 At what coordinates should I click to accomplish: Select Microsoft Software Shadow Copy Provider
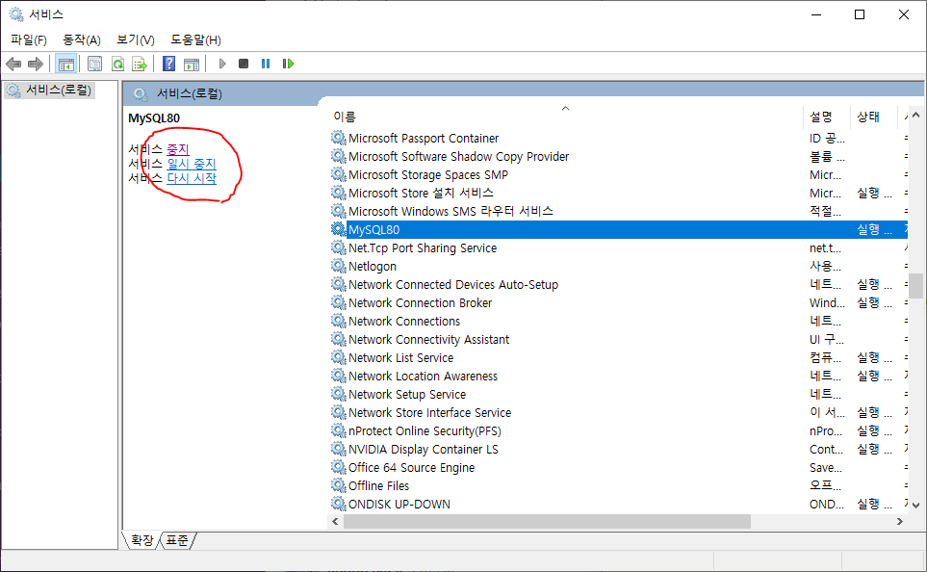click(459, 156)
